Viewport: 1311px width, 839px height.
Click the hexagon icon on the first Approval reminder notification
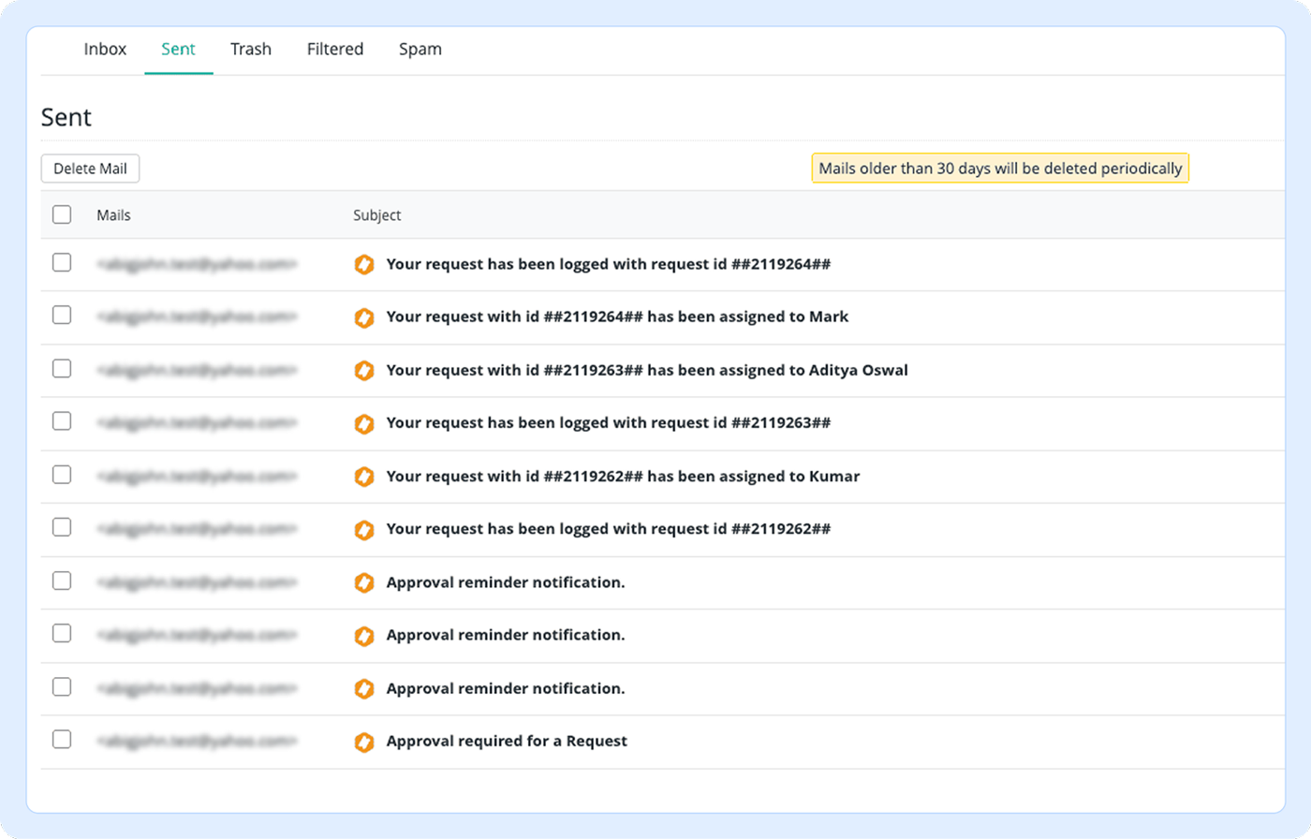(364, 581)
